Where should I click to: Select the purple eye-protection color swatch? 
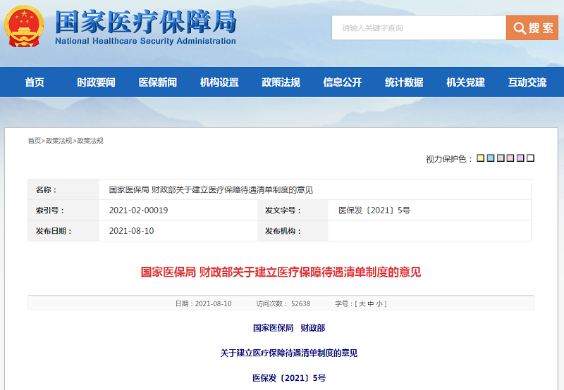[x=520, y=158]
